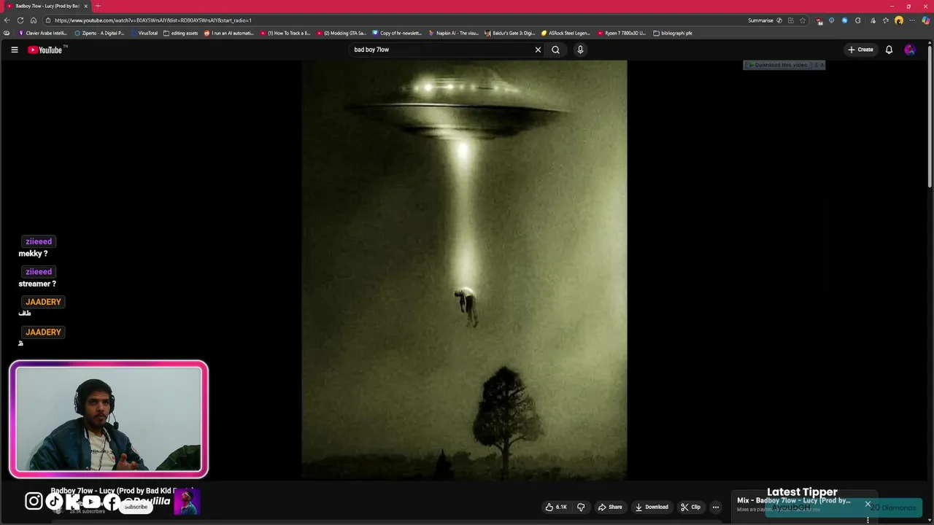934x525 pixels.
Task: Click the YouTube icon in the overlay
Action: point(91,501)
